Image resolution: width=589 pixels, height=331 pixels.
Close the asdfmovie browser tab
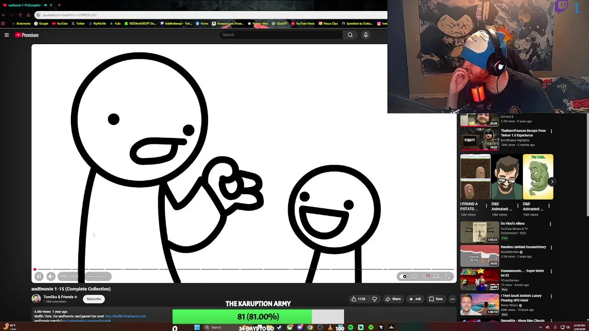51,5
